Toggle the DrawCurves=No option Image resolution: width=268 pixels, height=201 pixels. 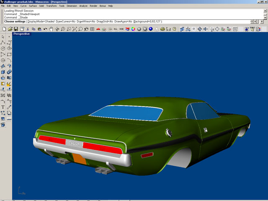(66, 21)
